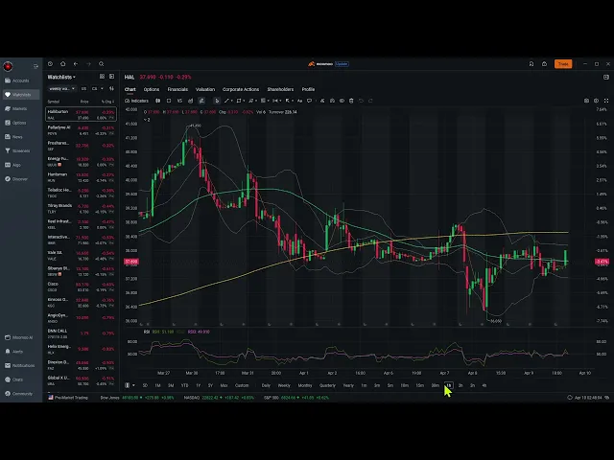The image size is (614, 460).
Task: Delete drawings with the trash icon
Action: [351, 101]
